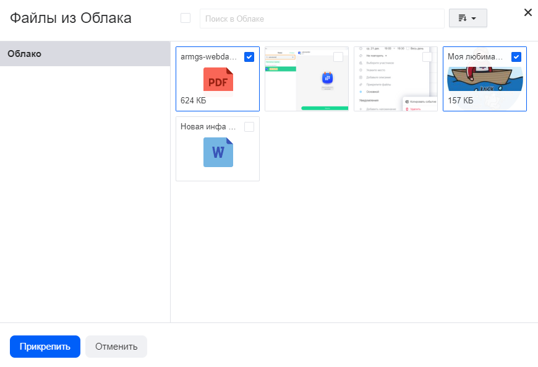
Task: Close the Файлы из Облака dialog
Action: click(527, 12)
